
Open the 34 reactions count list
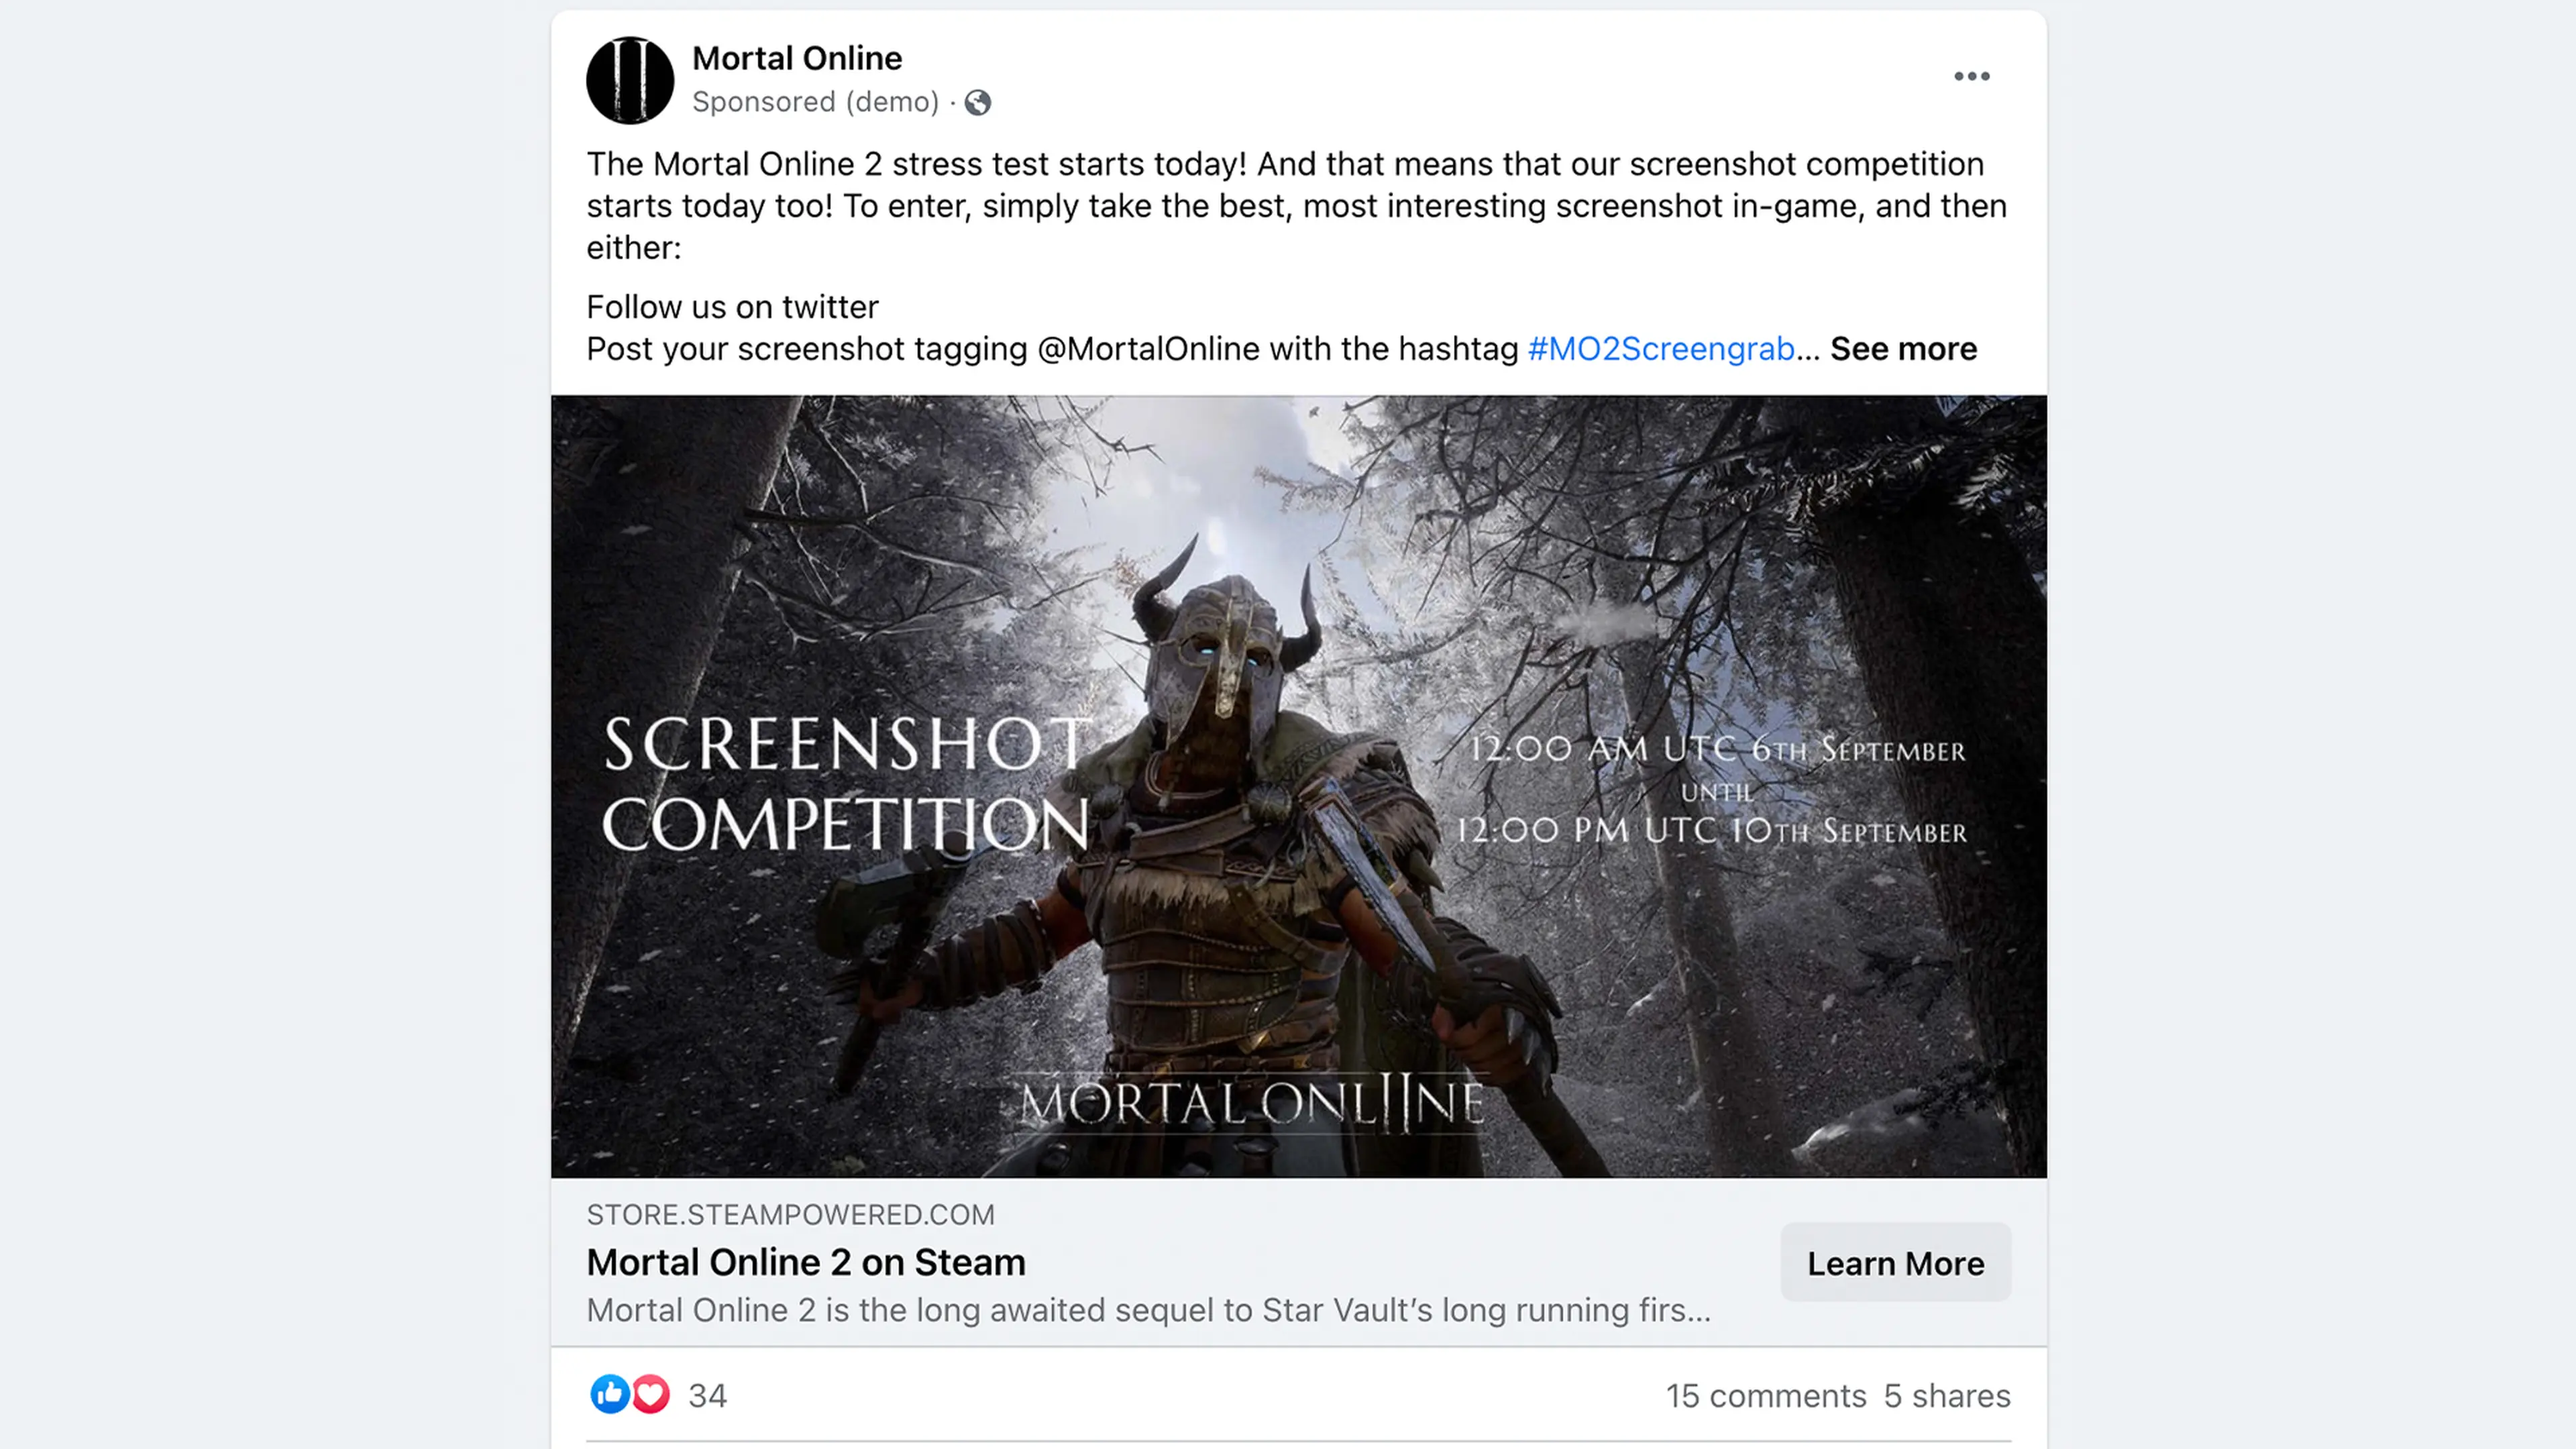(707, 1395)
